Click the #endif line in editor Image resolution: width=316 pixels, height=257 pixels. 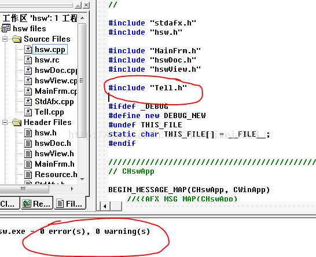point(122,144)
